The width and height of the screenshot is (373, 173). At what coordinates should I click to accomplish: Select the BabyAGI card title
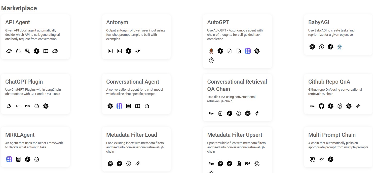tap(319, 22)
